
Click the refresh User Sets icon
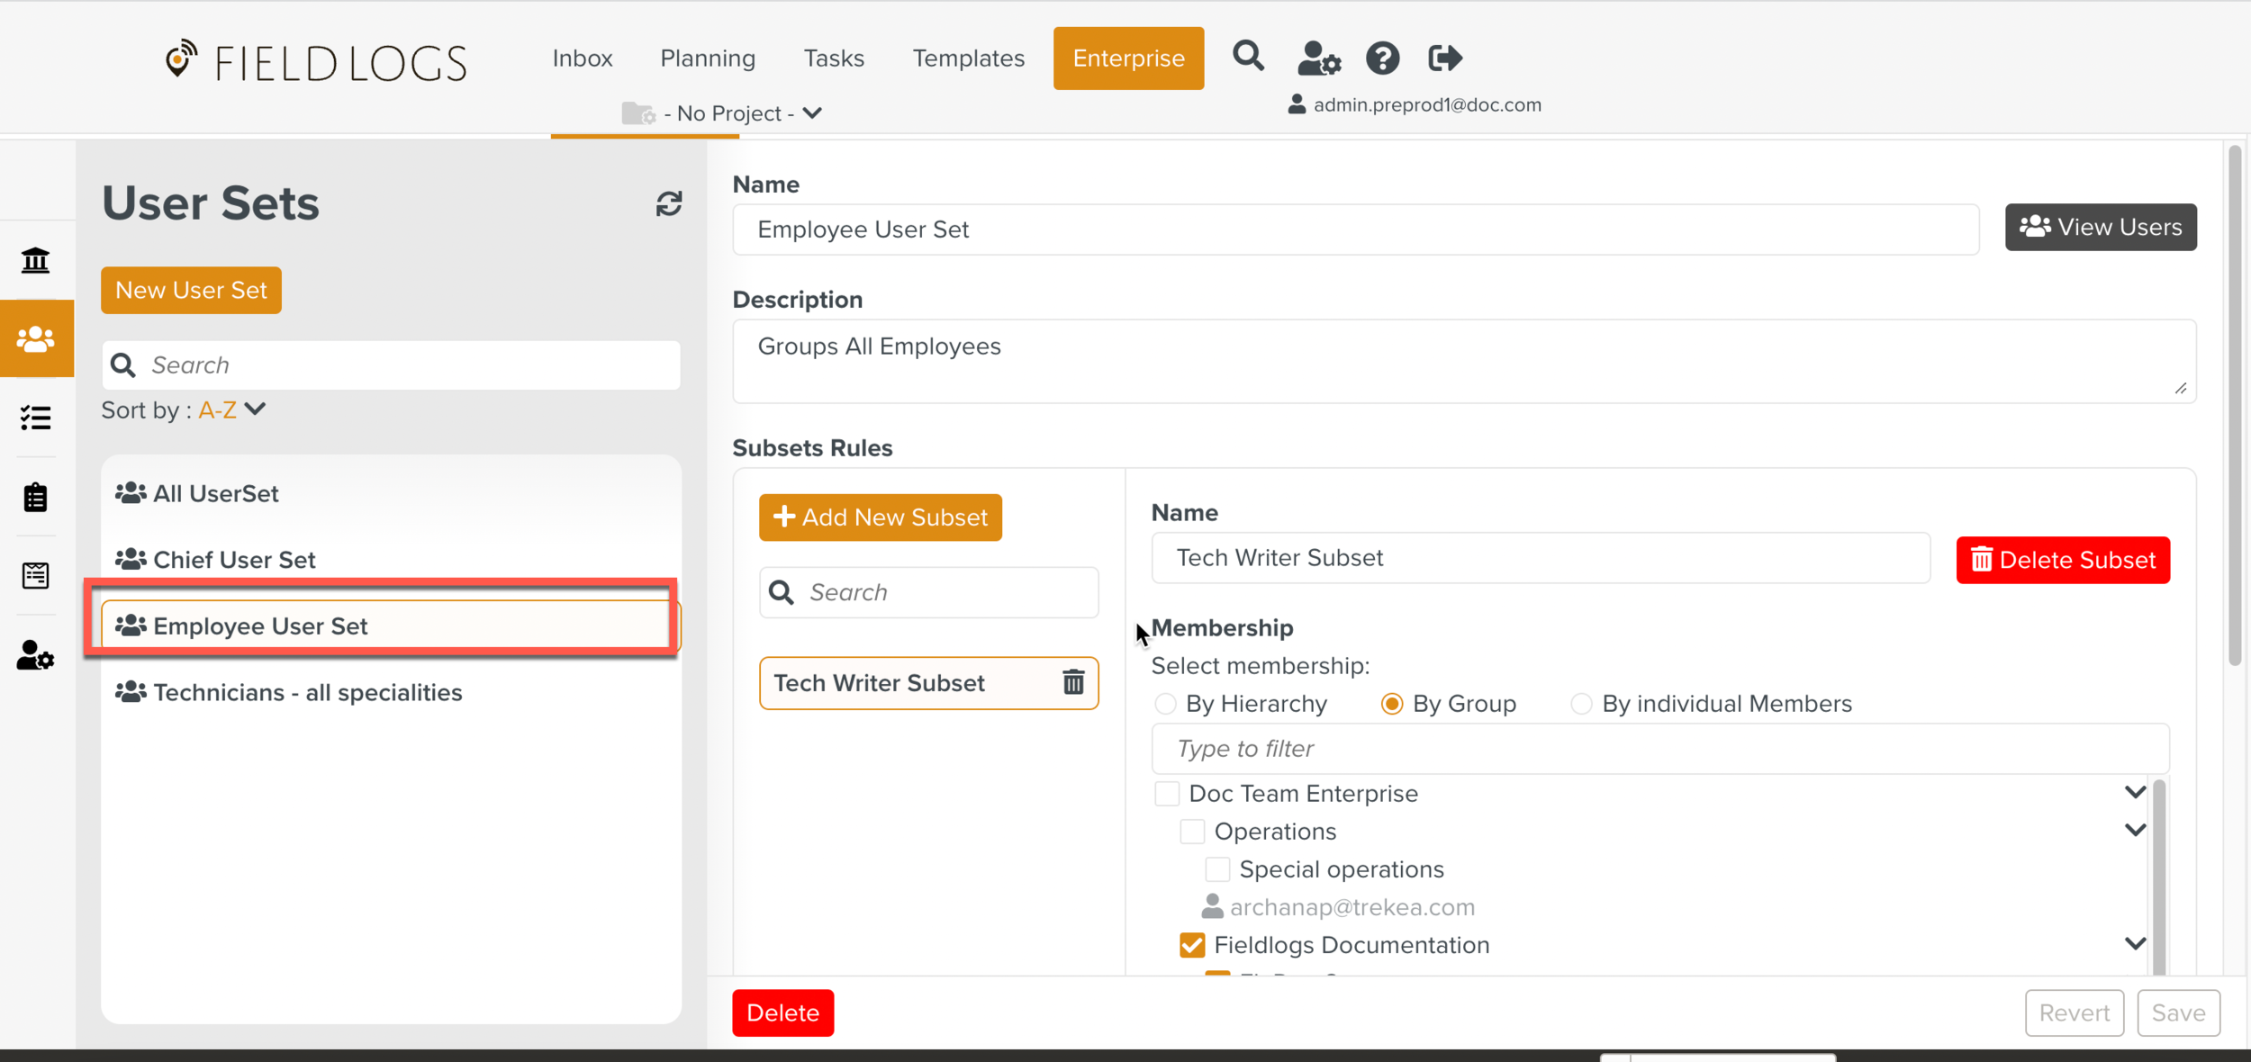click(x=668, y=203)
